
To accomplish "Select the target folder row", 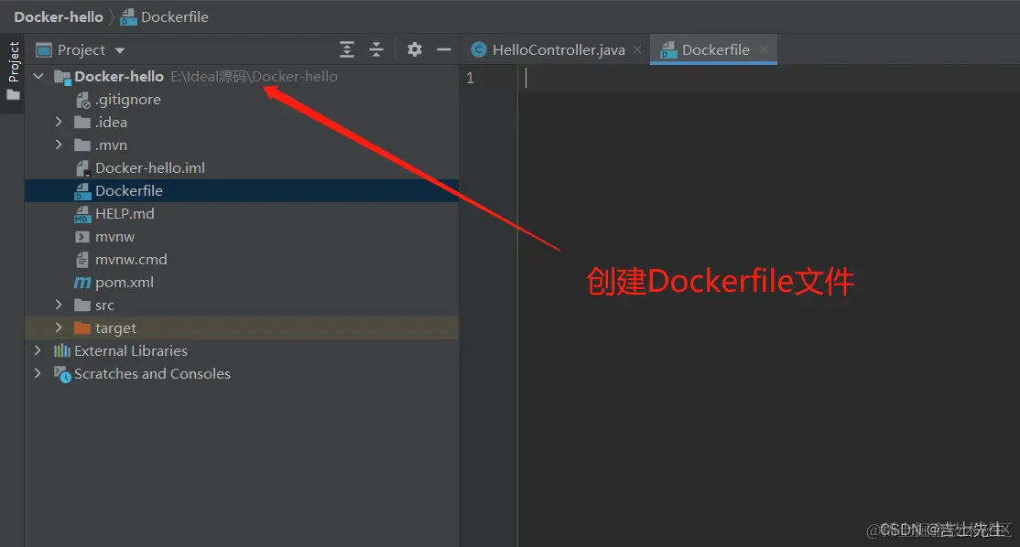I will (x=242, y=327).
